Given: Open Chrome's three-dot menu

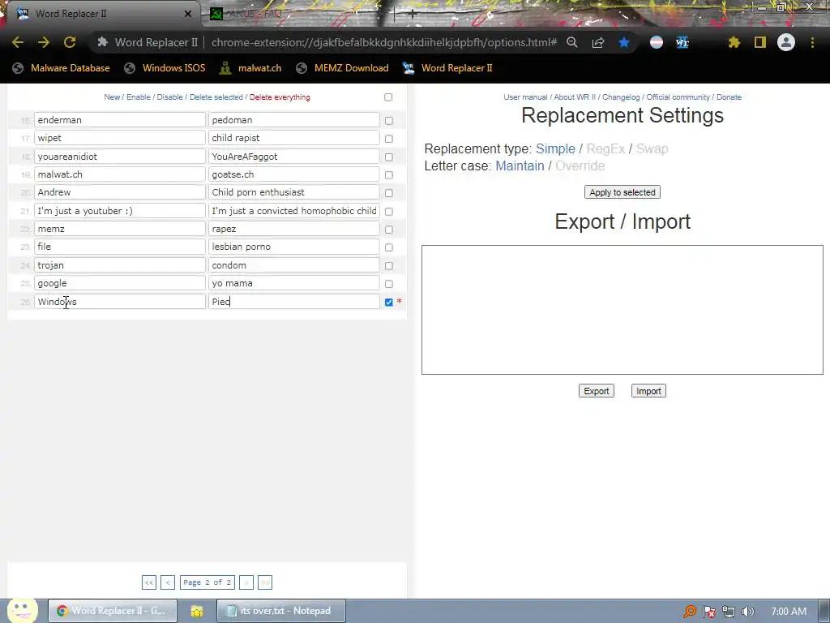Looking at the screenshot, I should click(812, 42).
